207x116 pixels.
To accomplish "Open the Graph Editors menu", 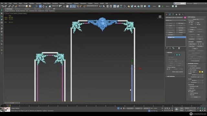I will coord(47,4).
